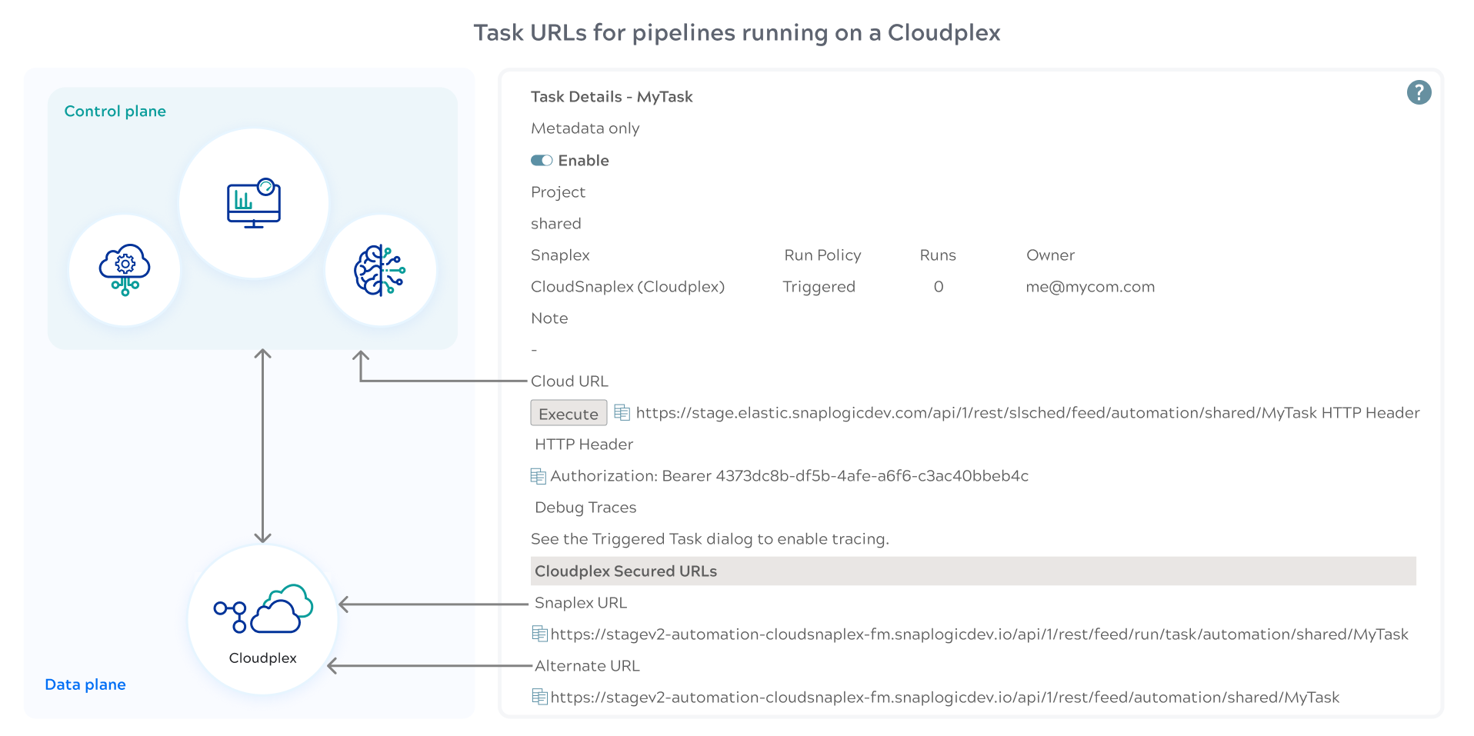1474x736 pixels.
Task: Select the cloud gear icon in the Control plane
Action: (x=125, y=270)
